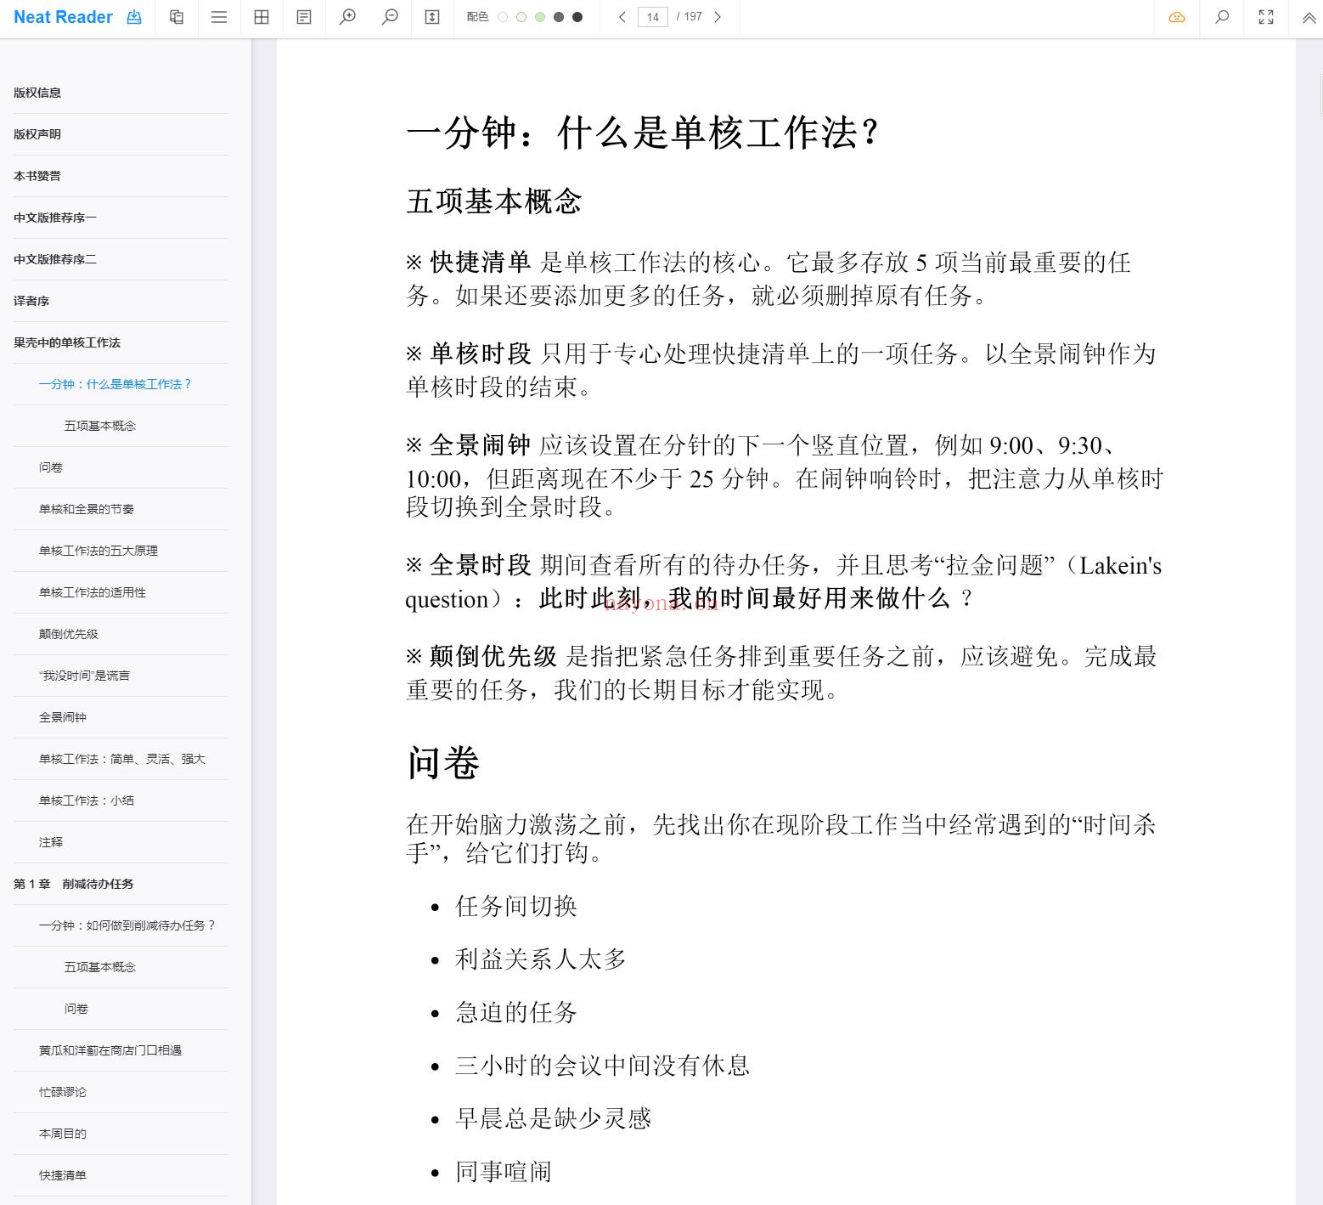Zoom out with the magnifier minus icon

390,17
